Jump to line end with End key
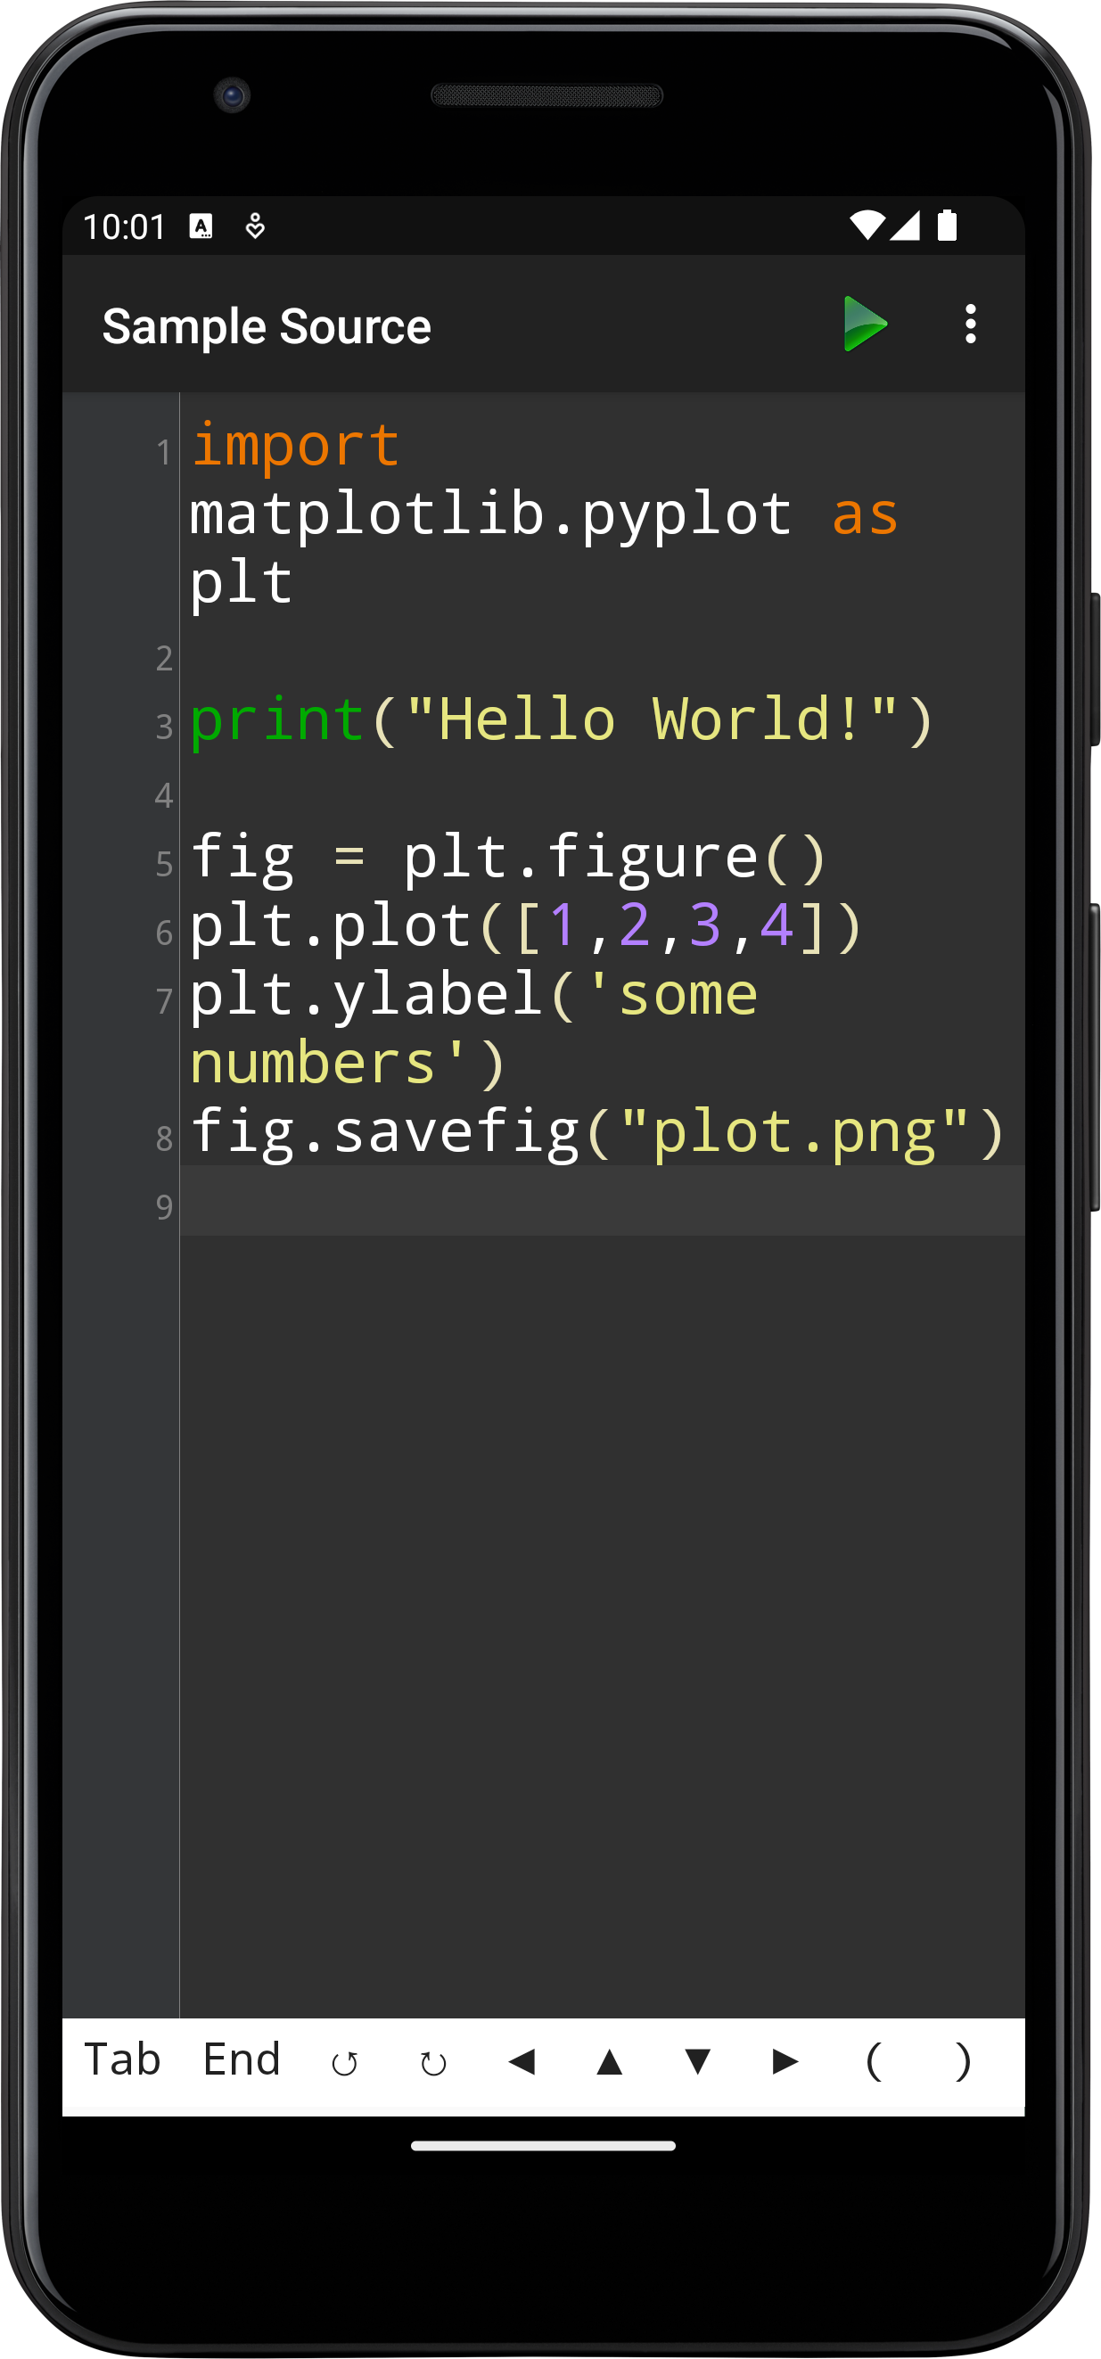 242,2060
